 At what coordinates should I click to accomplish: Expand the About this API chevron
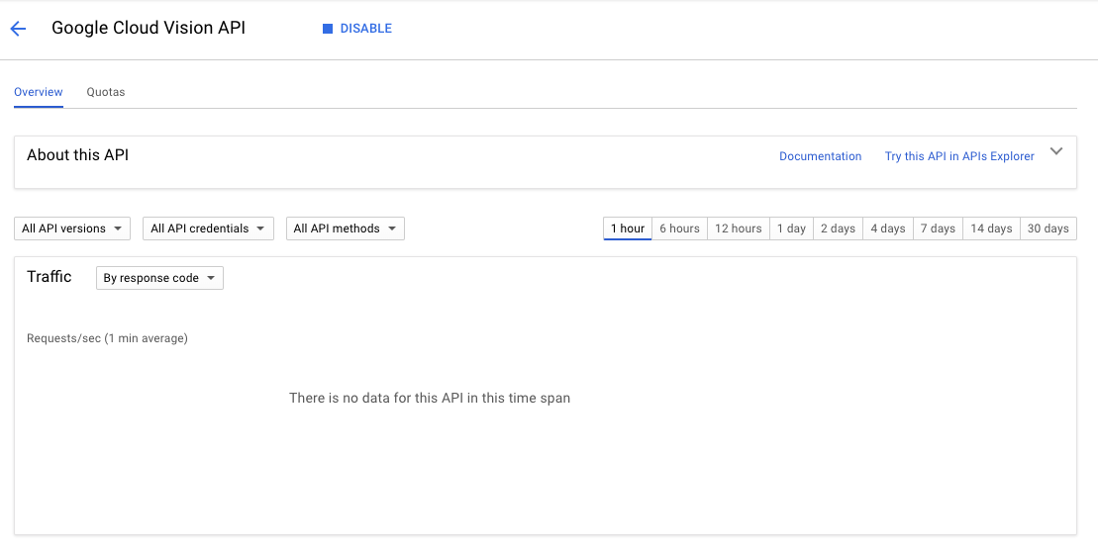pos(1056,151)
